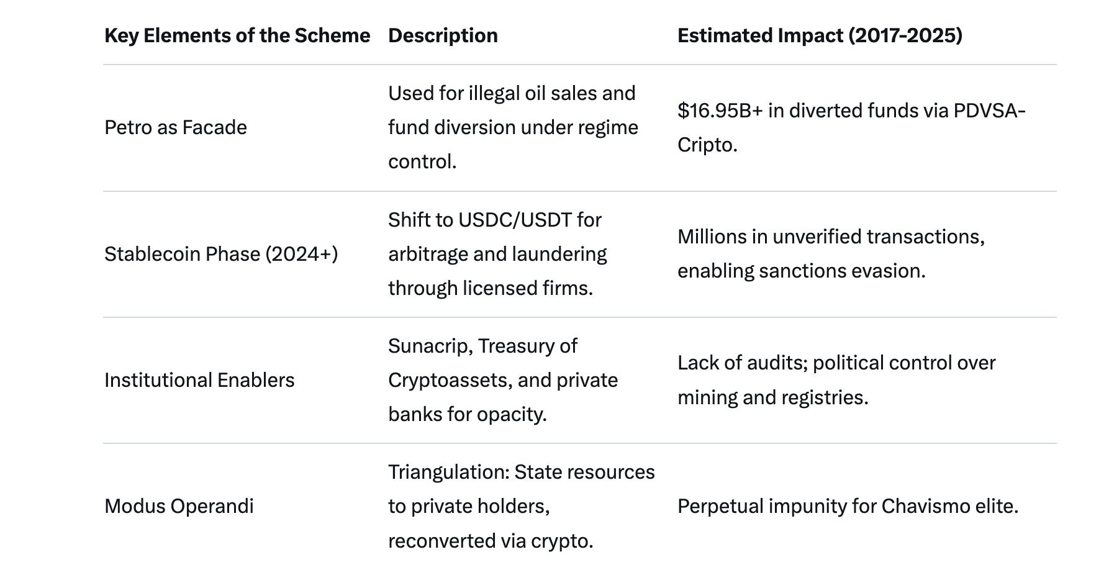Click the 'Petro as Facade' row label
Image resolution: width=1109 pixels, height=575 pixels.
[176, 127]
